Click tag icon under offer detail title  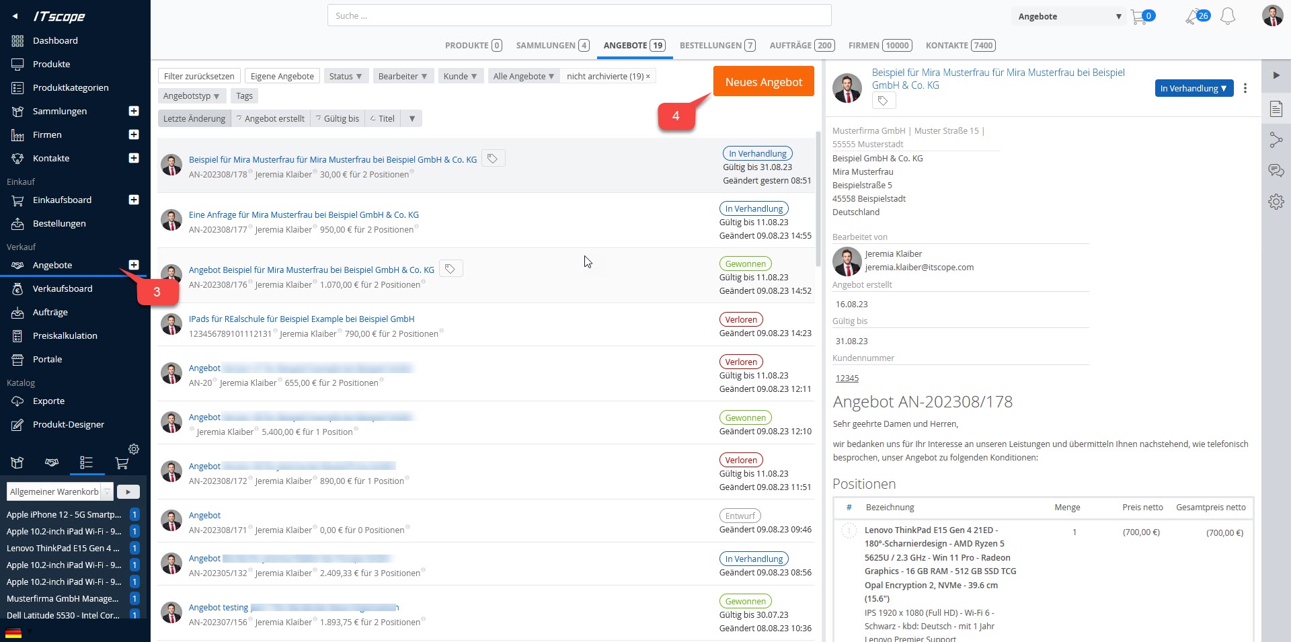click(x=884, y=101)
